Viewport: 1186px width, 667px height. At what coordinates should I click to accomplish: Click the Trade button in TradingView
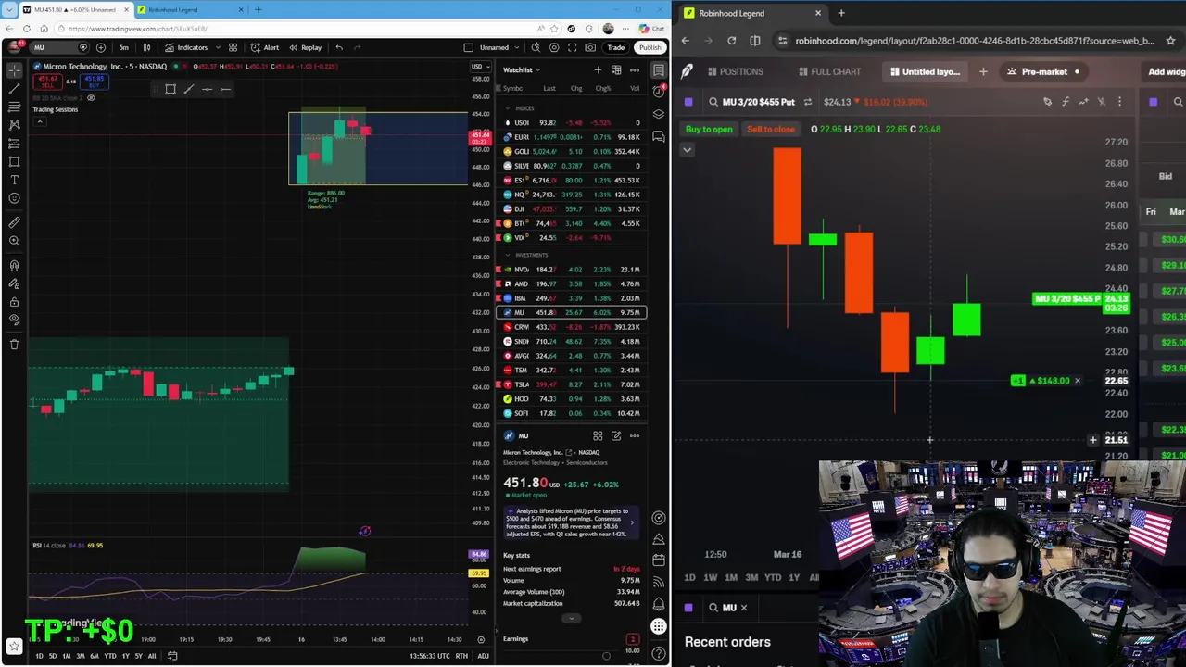click(x=616, y=47)
